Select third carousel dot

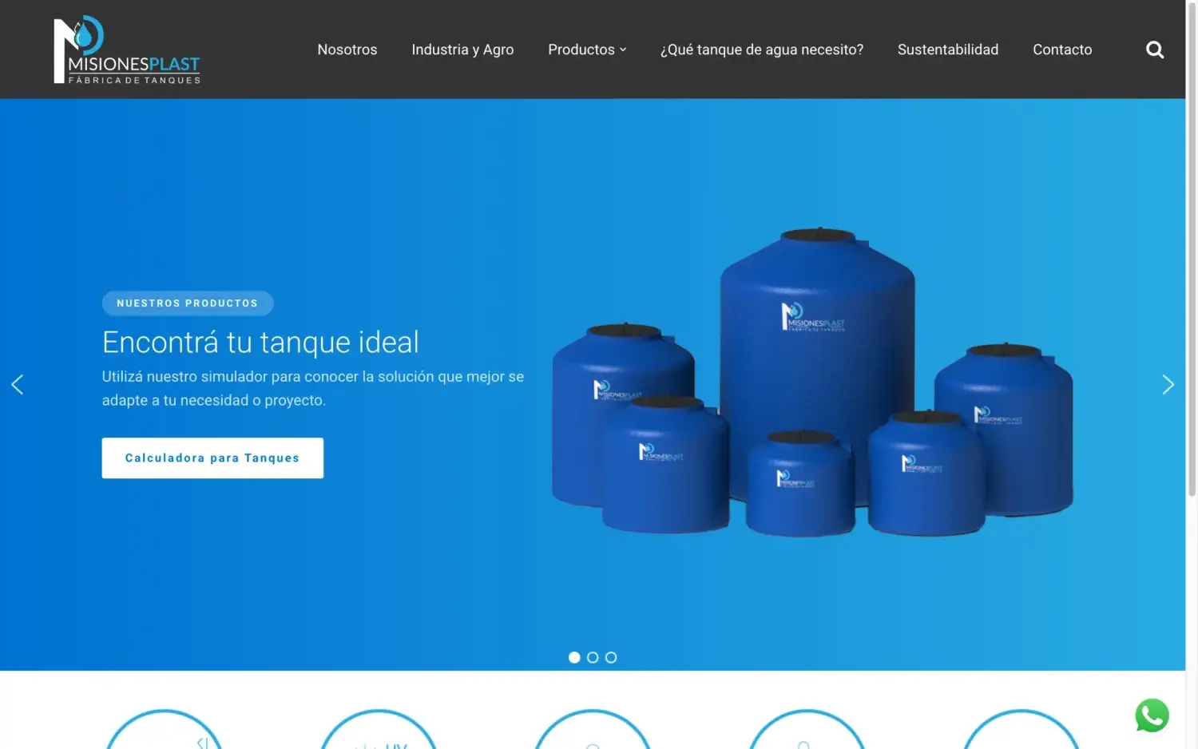click(611, 657)
